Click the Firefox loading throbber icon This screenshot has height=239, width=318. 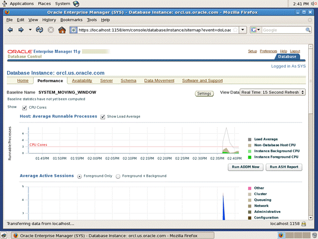310,20
